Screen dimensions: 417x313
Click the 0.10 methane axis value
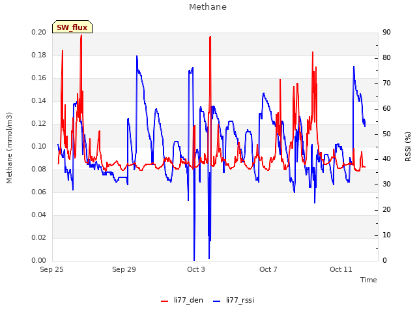39,146
